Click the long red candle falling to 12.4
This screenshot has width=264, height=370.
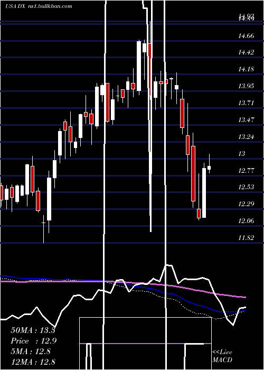193,173
